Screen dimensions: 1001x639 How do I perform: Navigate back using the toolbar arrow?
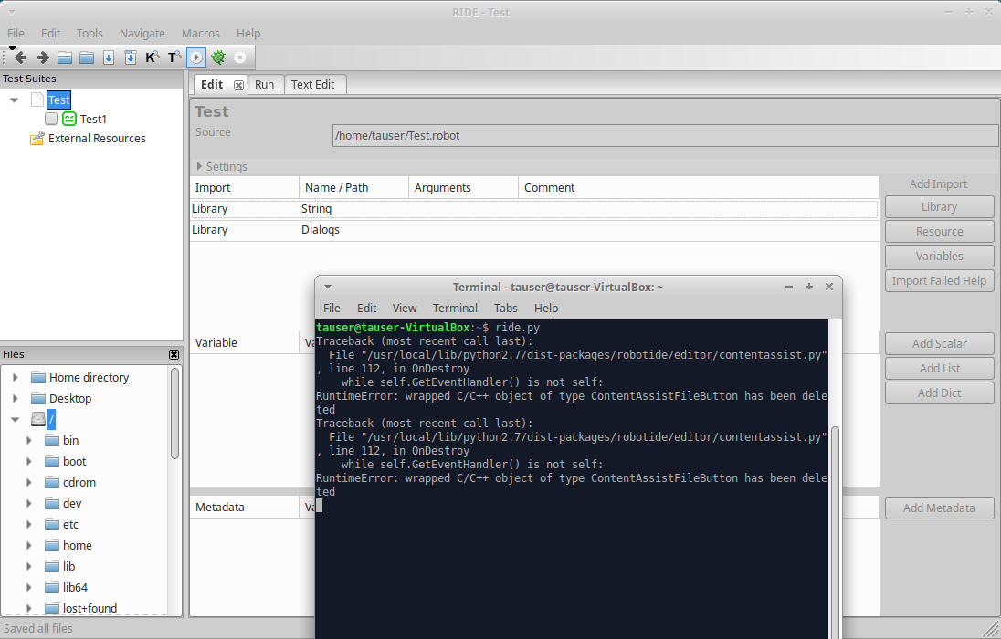[x=20, y=57]
